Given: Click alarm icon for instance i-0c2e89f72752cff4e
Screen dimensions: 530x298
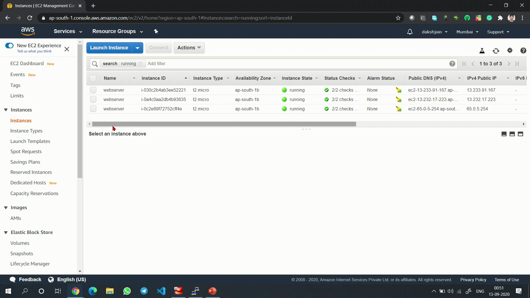Looking at the screenshot, I should point(398,109).
